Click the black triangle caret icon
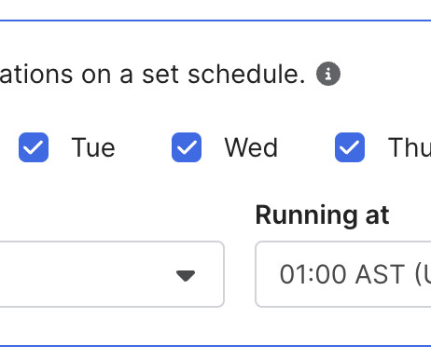Screen dimensions: 431x360 point(186,276)
